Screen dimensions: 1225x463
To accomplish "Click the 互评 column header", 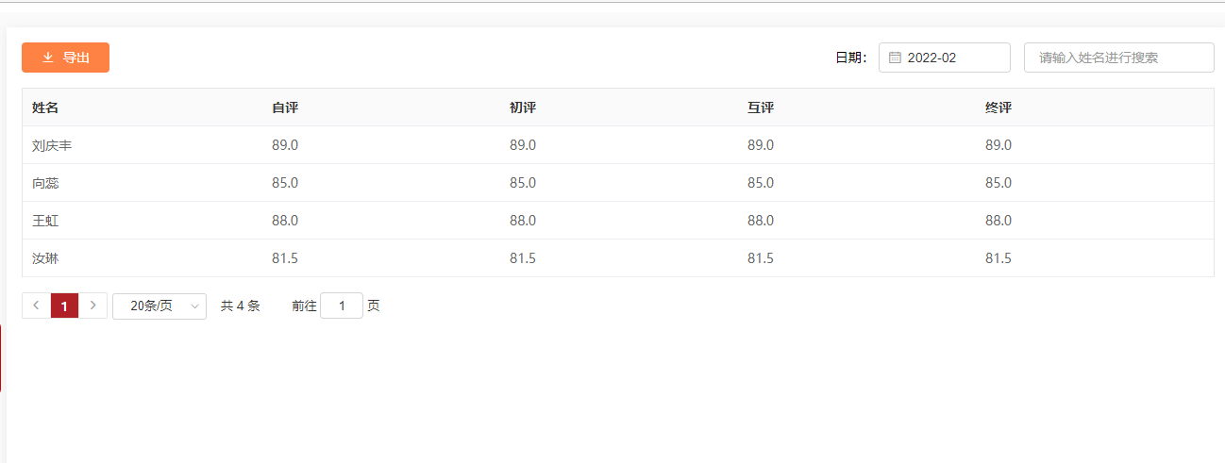I will click(x=761, y=107).
